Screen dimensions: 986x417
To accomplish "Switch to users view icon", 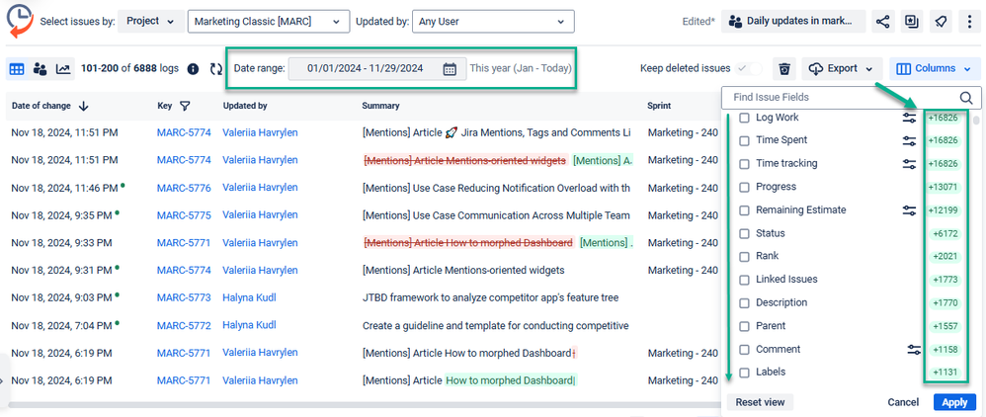I will (x=41, y=68).
